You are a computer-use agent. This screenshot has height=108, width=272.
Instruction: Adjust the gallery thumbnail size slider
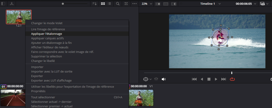pyautogui.click(x=63, y=4)
